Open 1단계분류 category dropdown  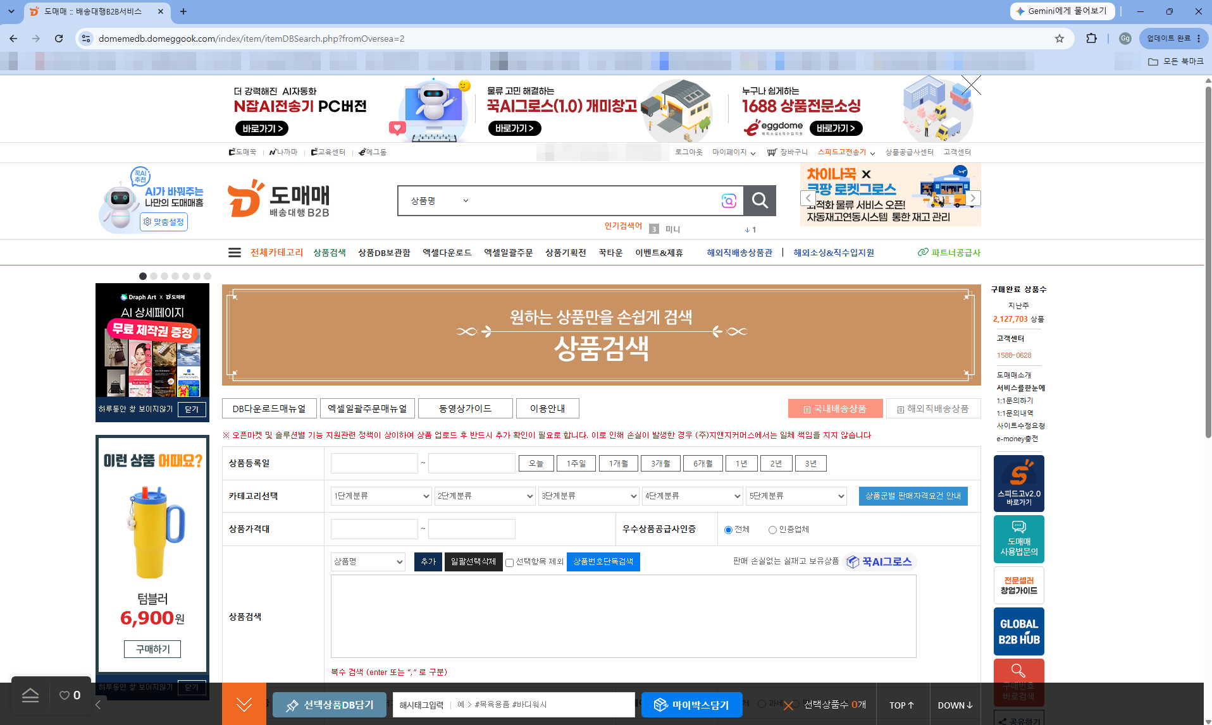(x=381, y=496)
